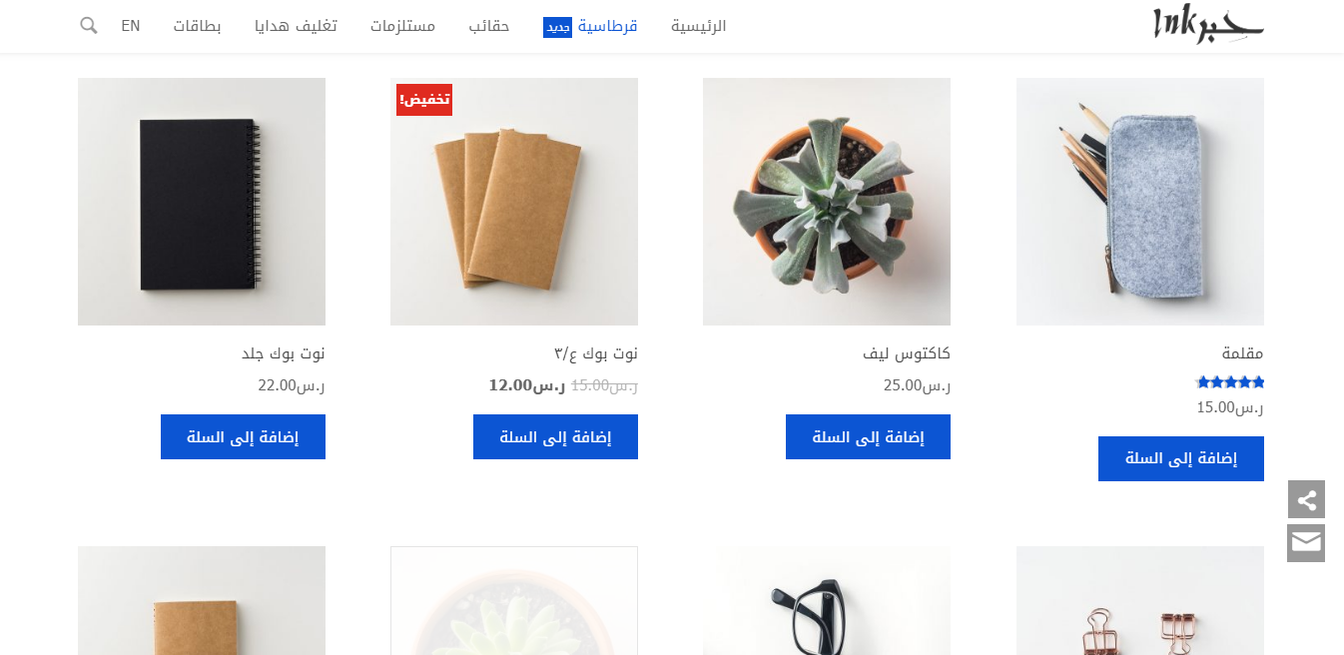This screenshot has height=655, width=1344.
Task: Add مقلمة pencil case to cart
Action: click(x=1181, y=458)
